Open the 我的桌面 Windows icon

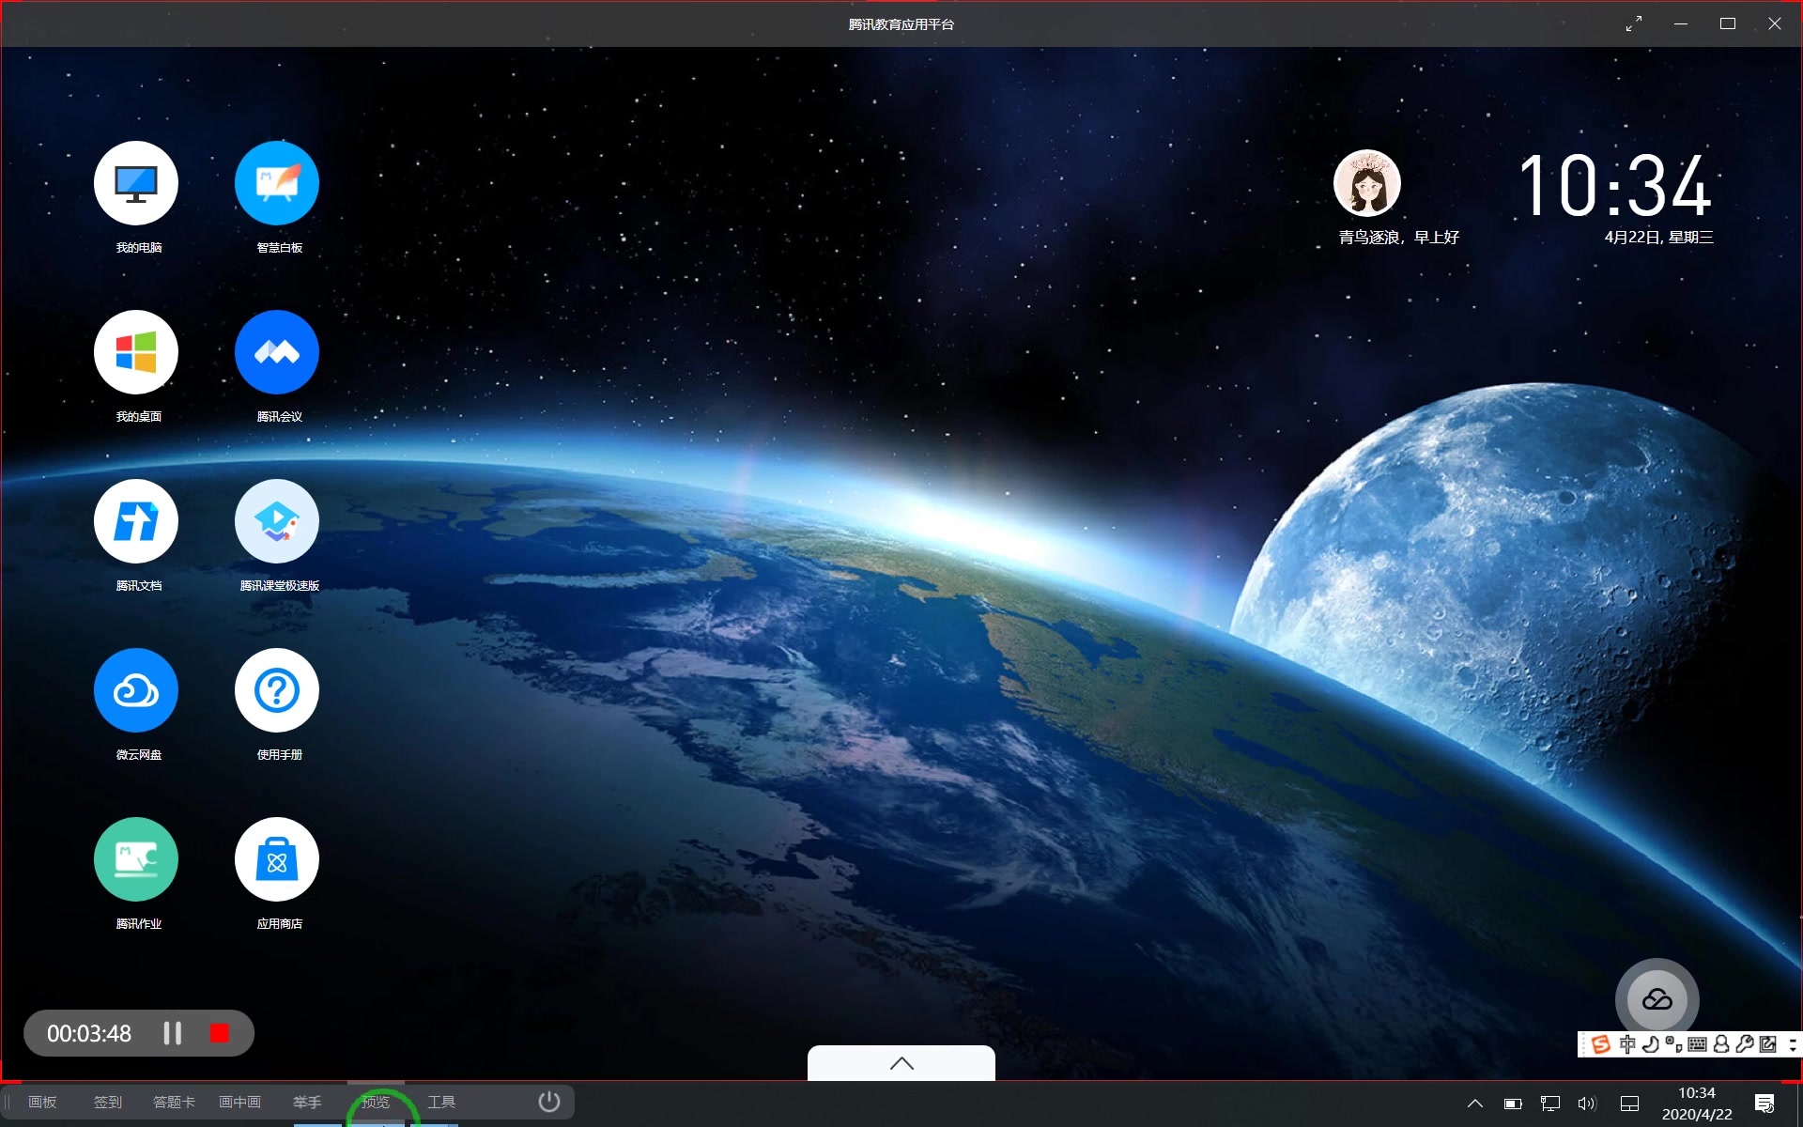tap(136, 352)
